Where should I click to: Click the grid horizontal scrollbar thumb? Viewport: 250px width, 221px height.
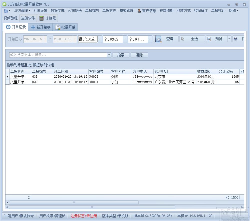[x=74, y=202]
